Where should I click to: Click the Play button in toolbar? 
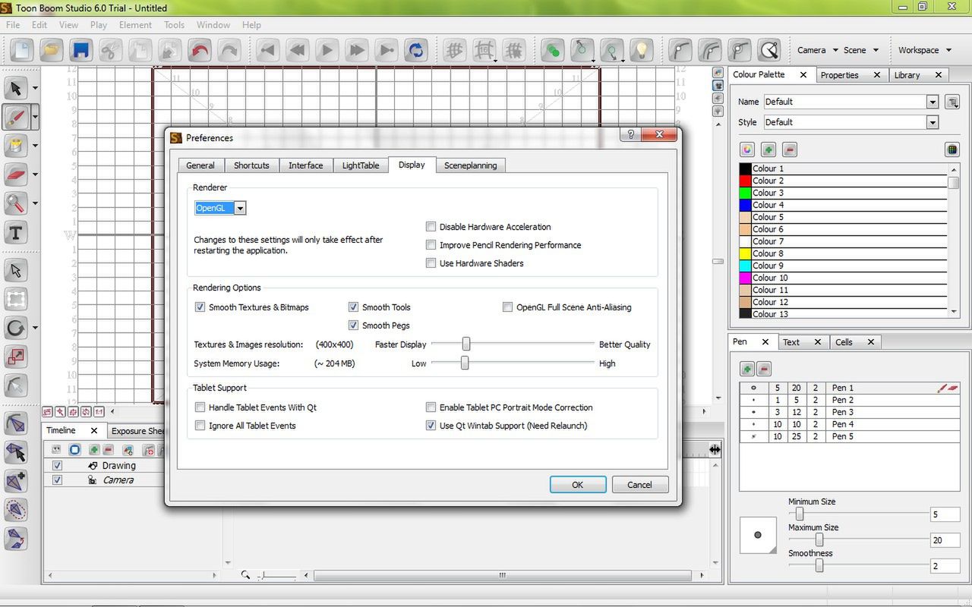[327, 51]
